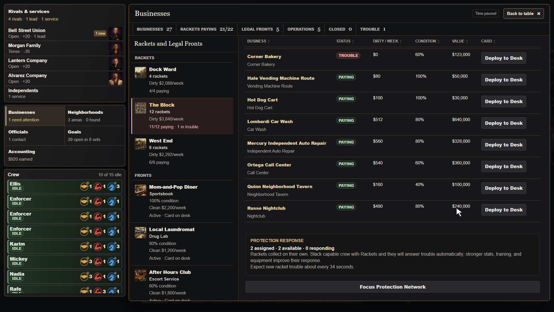Sort by Dirty / Week column arrow
554x312 pixels.
tap(400, 41)
